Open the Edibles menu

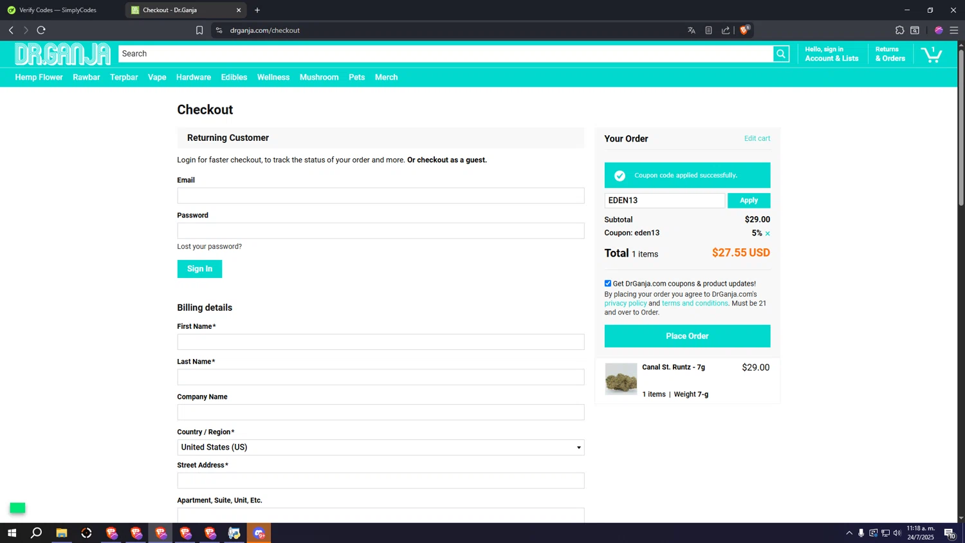coord(234,77)
